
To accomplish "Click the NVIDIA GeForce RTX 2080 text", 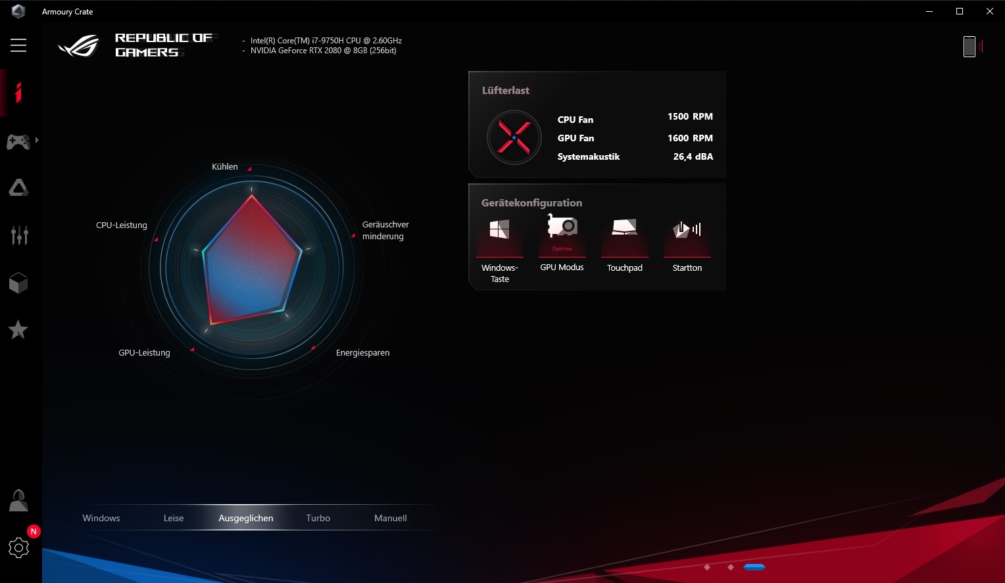I will pyautogui.click(x=324, y=50).
